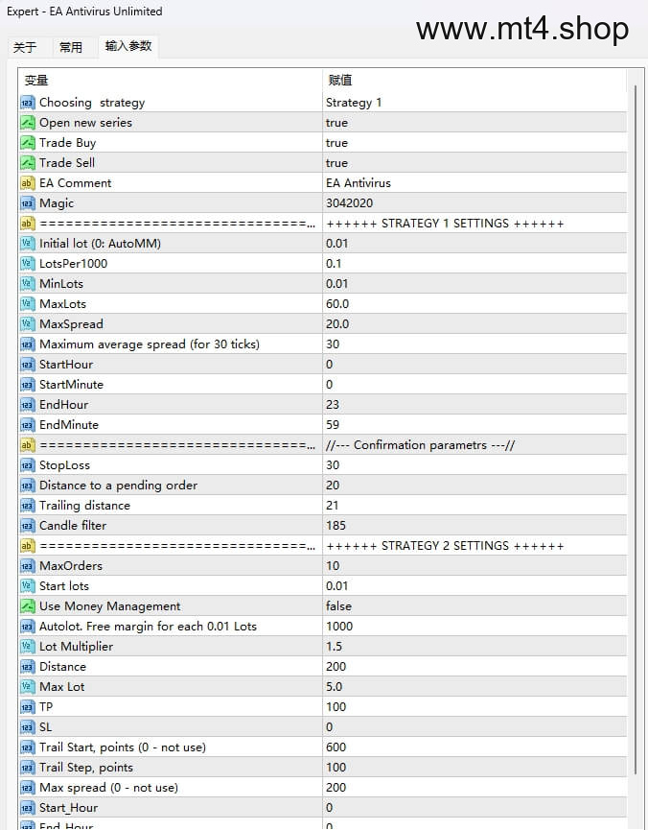Select the StartMinute variable name
648x830 pixels.
coord(71,385)
